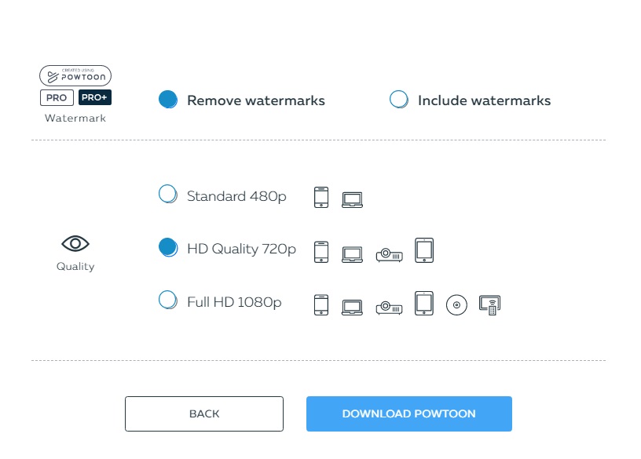The image size is (641, 459).
Task: Click the TV remote icon in 1080p row
Action: click(489, 305)
